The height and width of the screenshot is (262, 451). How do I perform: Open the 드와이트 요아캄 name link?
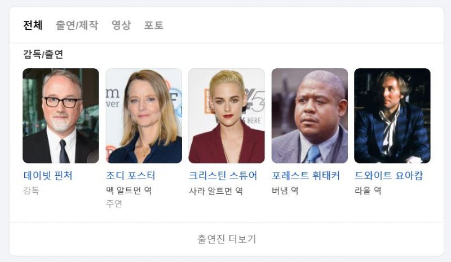pos(388,175)
